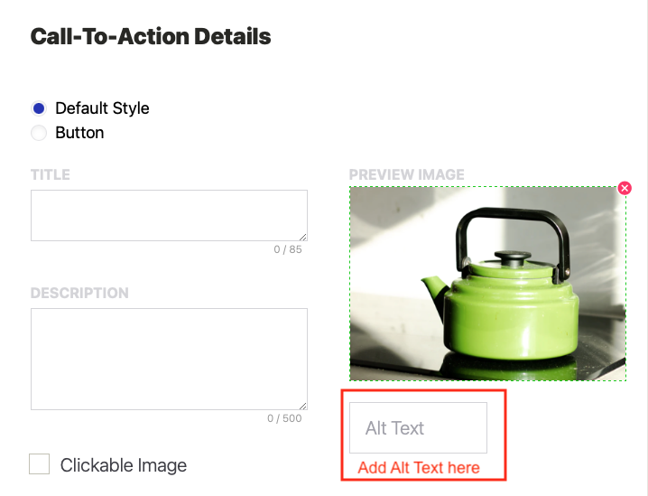The height and width of the screenshot is (496, 648).
Task: Click the PREVIEW IMAGE label
Action: [406, 174]
